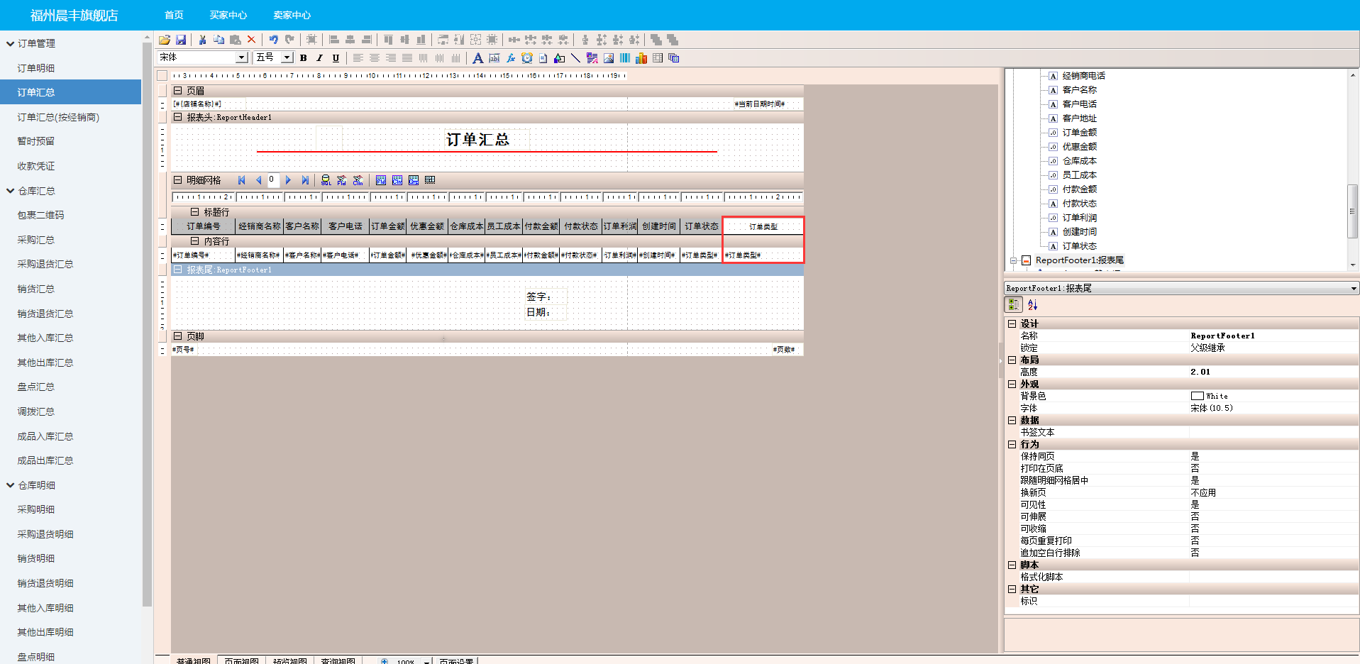The image size is (1360, 664).
Task: Toggle bold text formatting
Action: coord(304,58)
